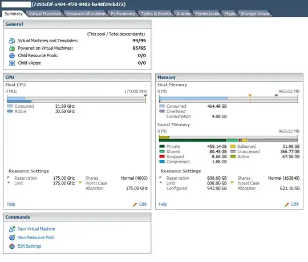308x262 pixels.
Task: Click the New Virtual Machine icon
Action: pos(12,229)
